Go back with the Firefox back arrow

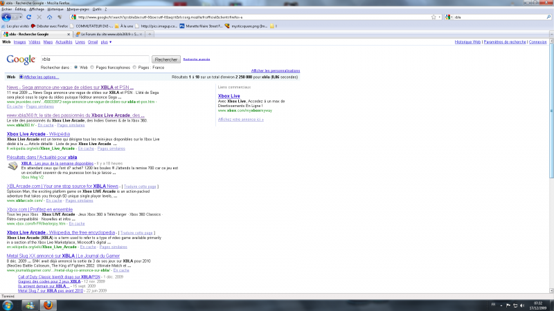(x=6, y=17)
